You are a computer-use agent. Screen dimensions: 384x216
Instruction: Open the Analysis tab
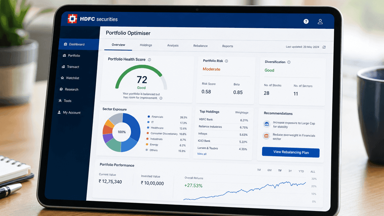coord(173,45)
